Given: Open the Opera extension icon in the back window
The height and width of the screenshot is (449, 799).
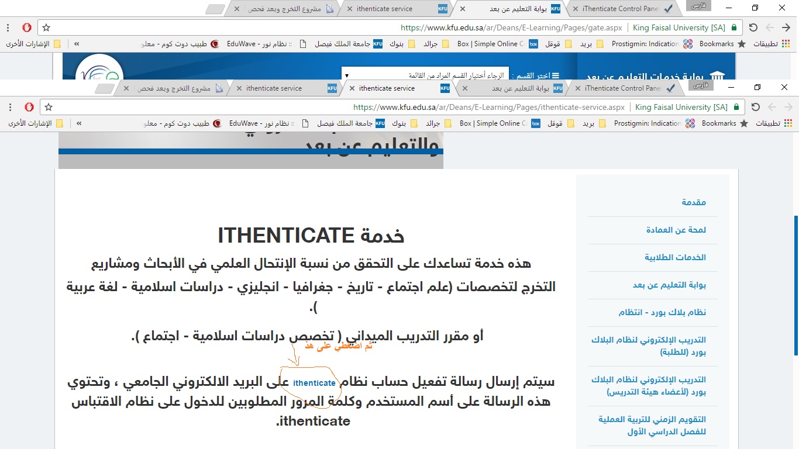Looking at the screenshot, I should click(x=27, y=27).
